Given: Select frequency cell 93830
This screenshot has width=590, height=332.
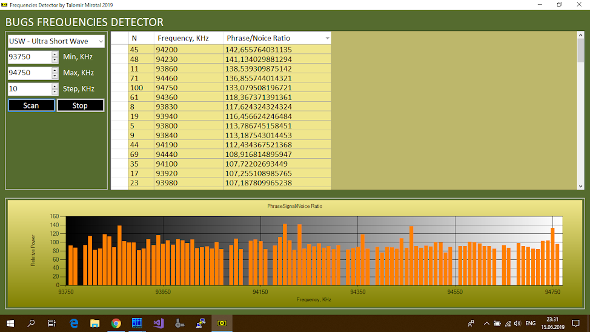Looking at the screenshot, I should click(x=188, y=107).
